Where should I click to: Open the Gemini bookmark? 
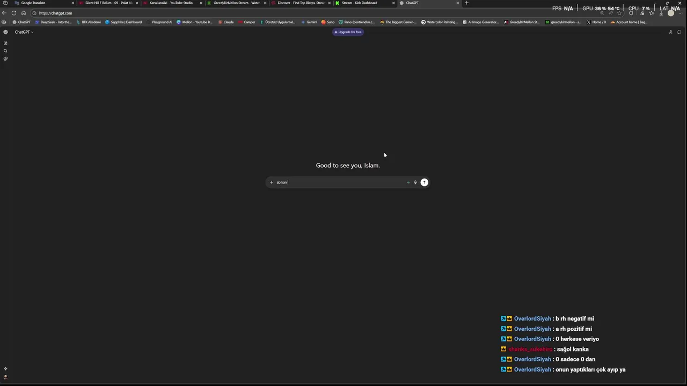(309, 22)
